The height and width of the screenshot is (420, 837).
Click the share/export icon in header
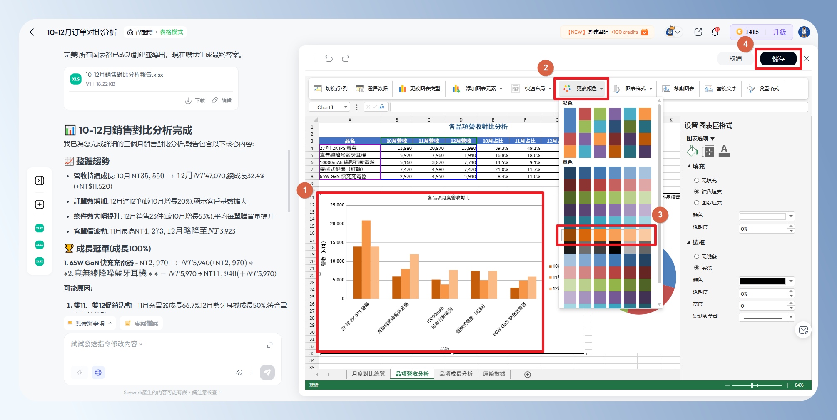[698, 32]
